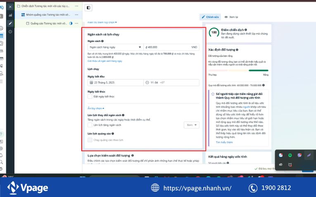Click info icon beside Quy mô đối tượng ước tính
This screenshot has height=197, width=316.
pos(264,85)
